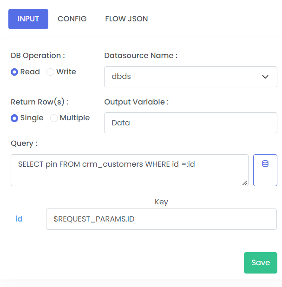Expand the dbds dropdown chevron arrow
282x287 pixels.
pos(265,77)
